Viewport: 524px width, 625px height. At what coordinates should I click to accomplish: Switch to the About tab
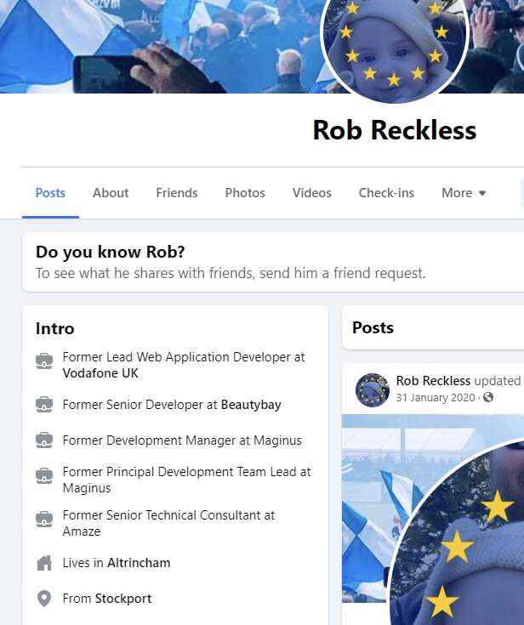tap(111, 193)
